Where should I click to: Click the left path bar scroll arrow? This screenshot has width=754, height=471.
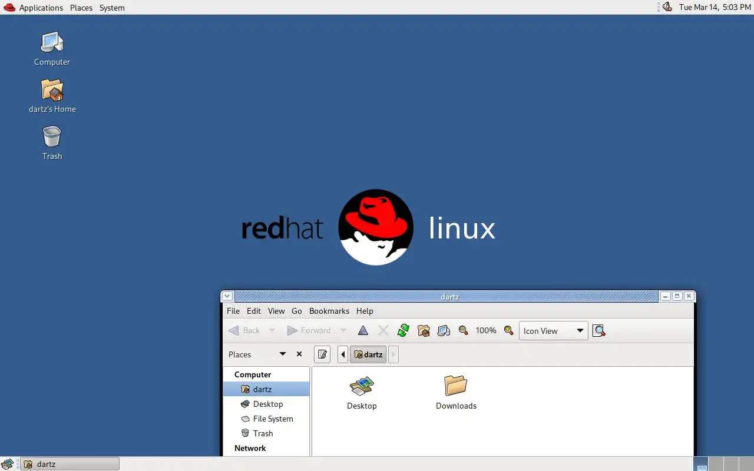[x=343, y=354]
